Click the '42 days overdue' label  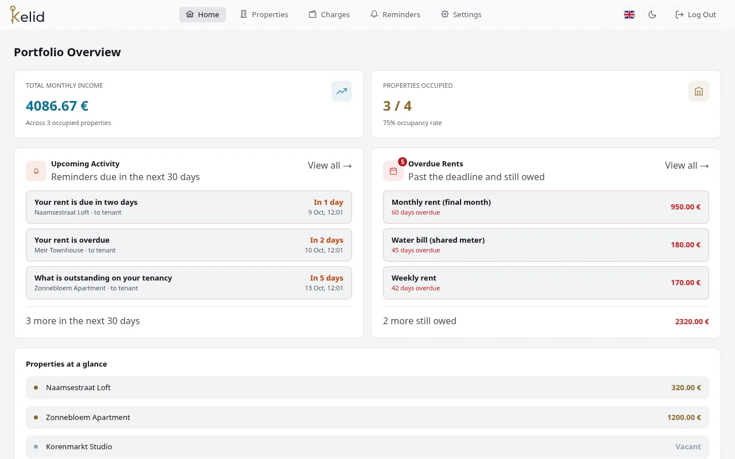tap(416, 288)
